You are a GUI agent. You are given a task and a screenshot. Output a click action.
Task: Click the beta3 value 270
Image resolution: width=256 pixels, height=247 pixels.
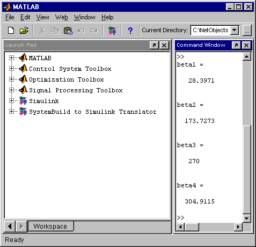[x=194, y=161]
